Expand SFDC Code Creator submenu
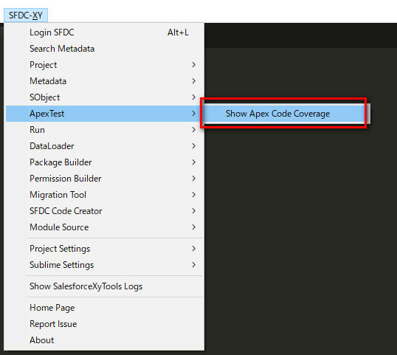Viewport: 397px width, 355px height. 104,211
